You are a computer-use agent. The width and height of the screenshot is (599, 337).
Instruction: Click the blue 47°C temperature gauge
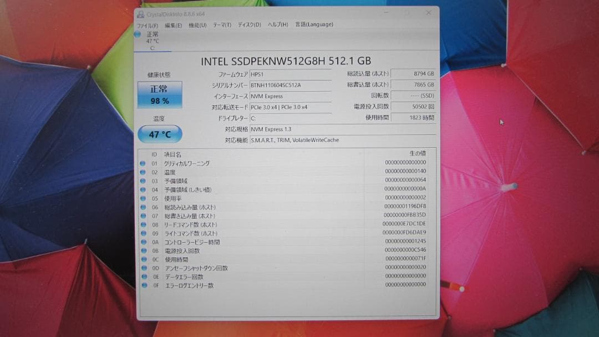pyautogui.click(x=159, y=134)
